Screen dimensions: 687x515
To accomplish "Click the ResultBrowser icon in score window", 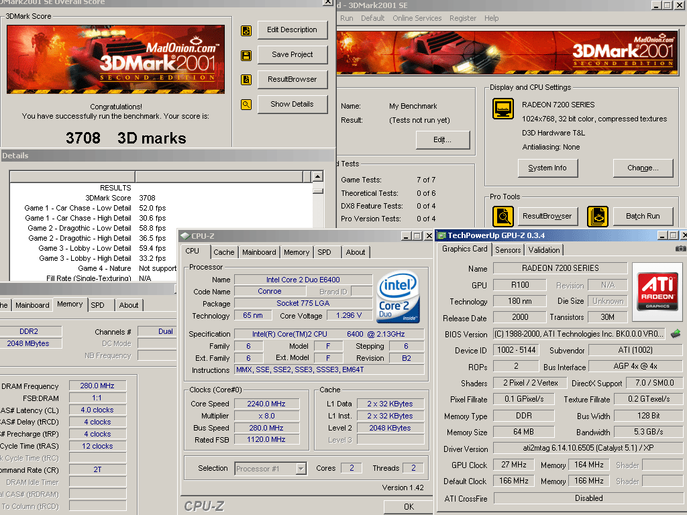I will click(x=246, y=80).
